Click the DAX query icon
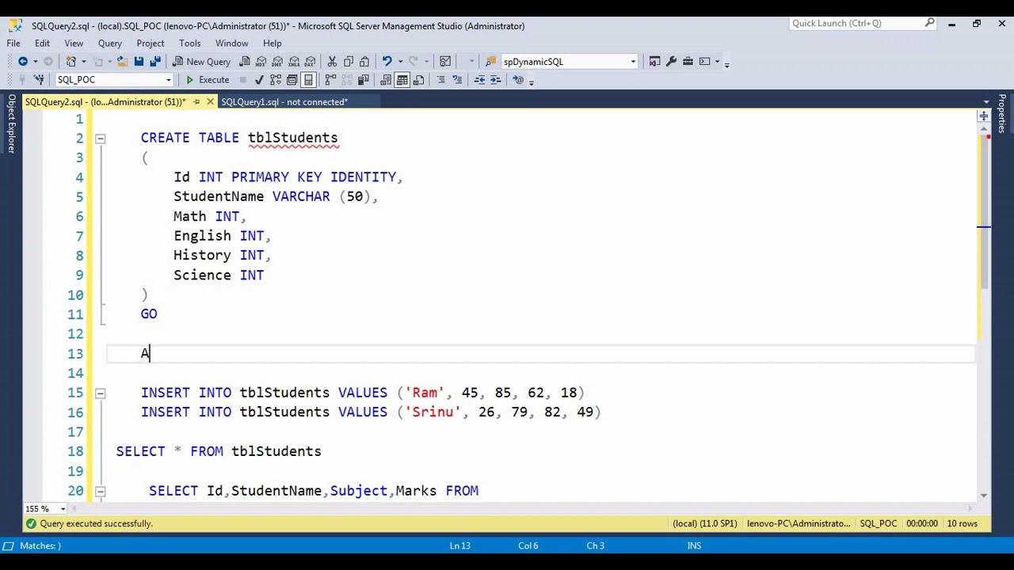Screen dimensions: 1014x570 click(310, 61)
